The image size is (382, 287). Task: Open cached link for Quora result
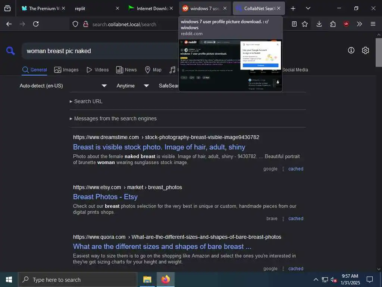click(296, 268)
